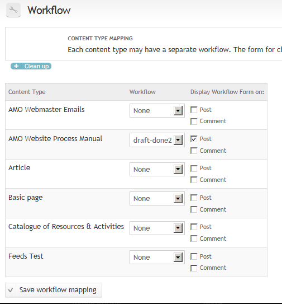
Task: Open workflow dropdown for AMO Webmaster Emails
Action: coord(157,110)
